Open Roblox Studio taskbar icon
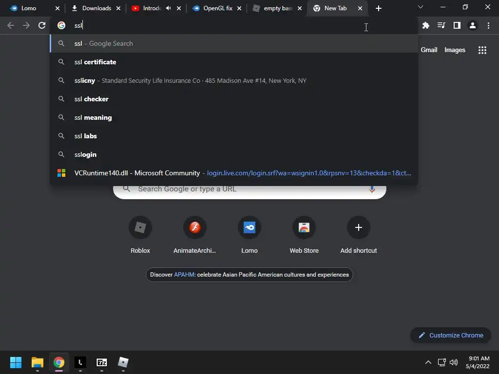 point(123,362)
